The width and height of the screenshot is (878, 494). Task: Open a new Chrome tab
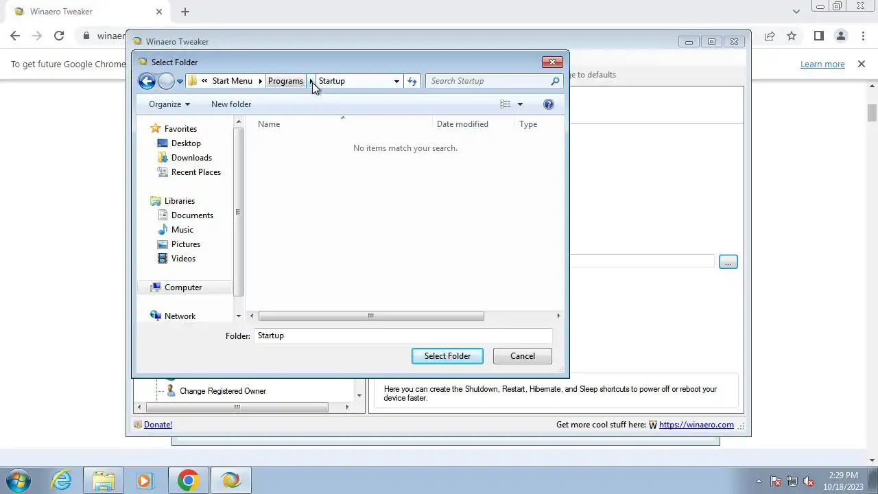[x=185, y=12]
